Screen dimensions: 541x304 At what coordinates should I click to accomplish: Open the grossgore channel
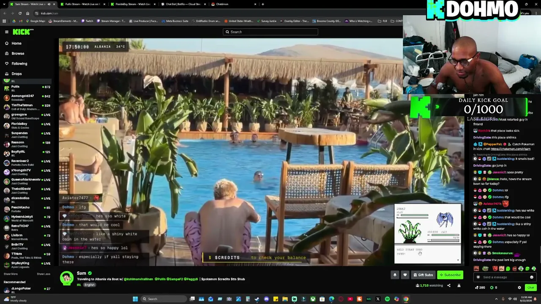tap(27, 116)
